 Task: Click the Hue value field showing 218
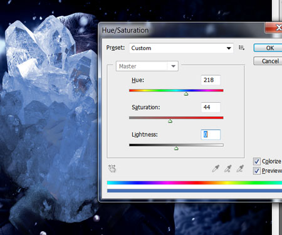coord(211,80)
